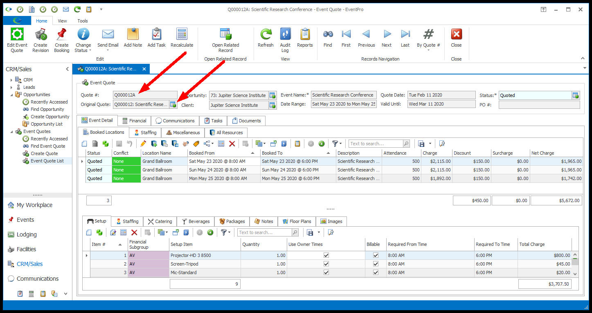Open the All Resources tab

pos(226,133)
